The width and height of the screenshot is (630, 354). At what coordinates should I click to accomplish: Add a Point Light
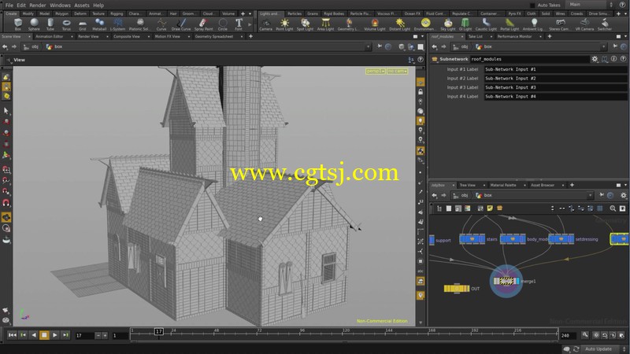pyautogui.click(x=284, y=24)
